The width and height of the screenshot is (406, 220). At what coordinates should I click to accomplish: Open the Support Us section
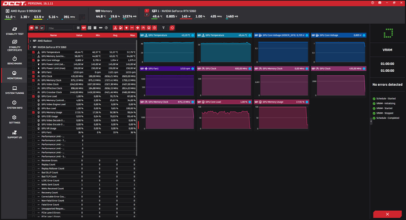pyautogui.click(x=14, y=134)
